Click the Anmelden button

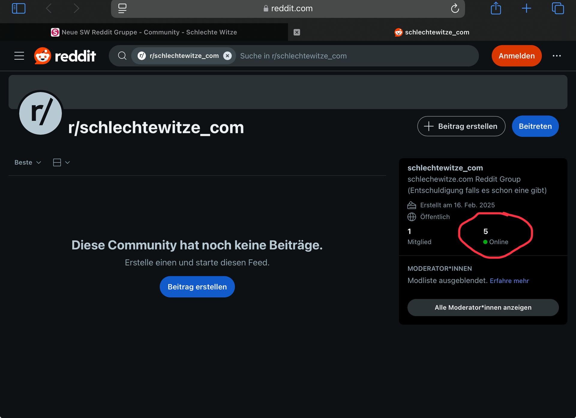(x=516, y=56)
